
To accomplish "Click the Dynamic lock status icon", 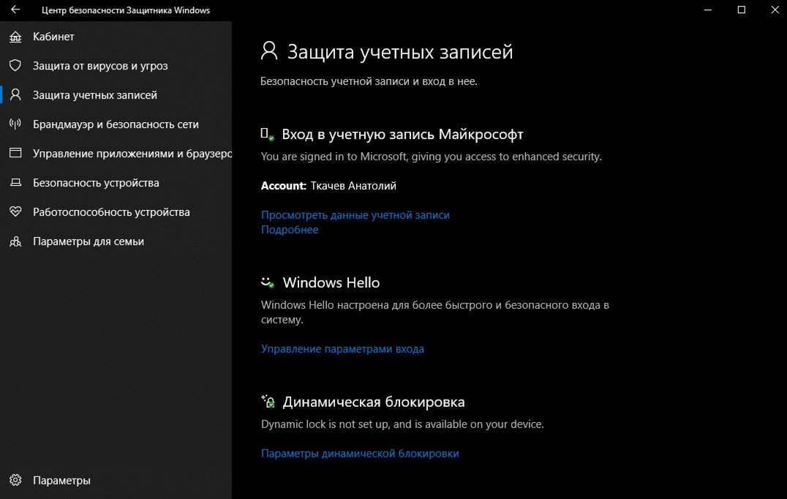I will [268, 401].
